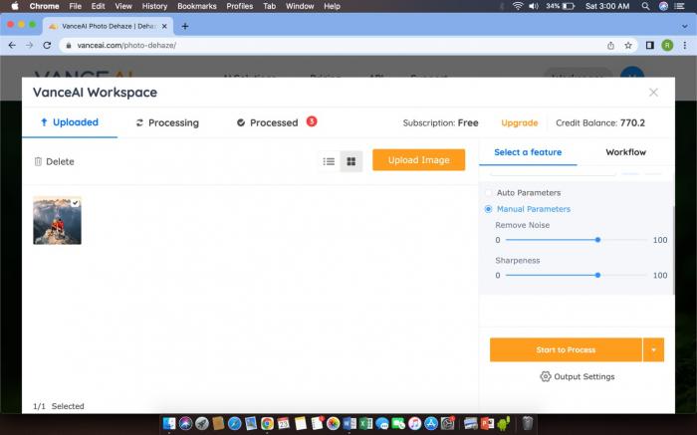This screenshot has height=435, width=697.
Task: Click the Upload Image button
Action: (x=419, y=160)
